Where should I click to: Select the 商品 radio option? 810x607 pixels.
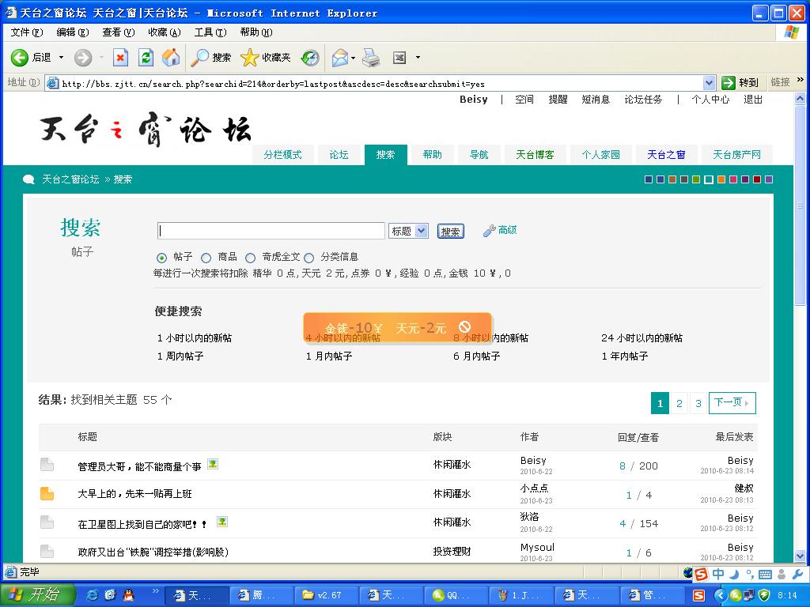[x=206, y=258]
